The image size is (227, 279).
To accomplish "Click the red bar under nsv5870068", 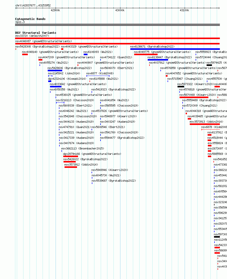I will (x=194, y=97).
